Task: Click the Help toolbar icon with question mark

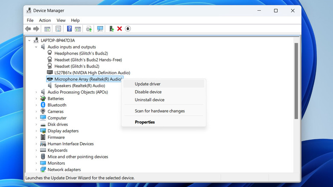Action: [69, 29]
